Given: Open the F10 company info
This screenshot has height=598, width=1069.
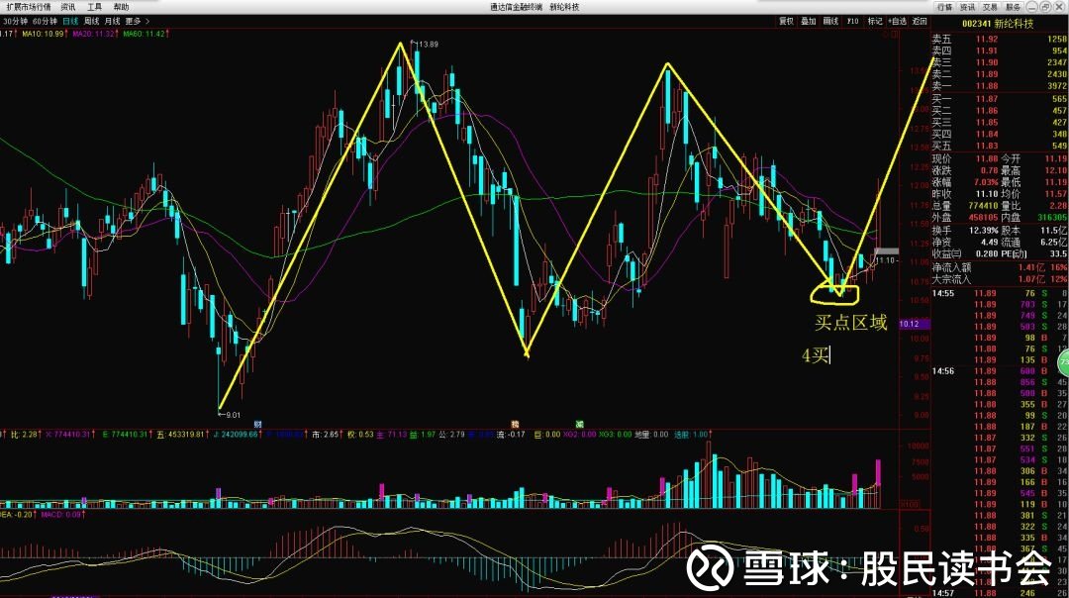Looking at the screenshot, I should tap(853, 21).
